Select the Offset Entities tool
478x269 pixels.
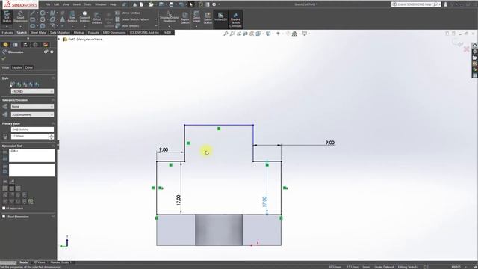tap(96, 18)
